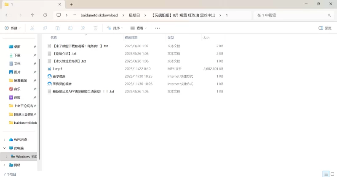Click the Copy icon in toolbar
This screenshot has height=177, width=337.
coord(45,28)
